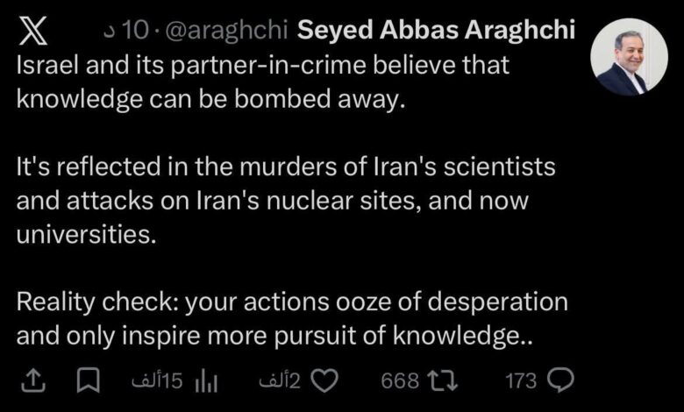Screen dimensions: 684x412
Task: Reply using the speech bubble icon
Action: (559, 380)
